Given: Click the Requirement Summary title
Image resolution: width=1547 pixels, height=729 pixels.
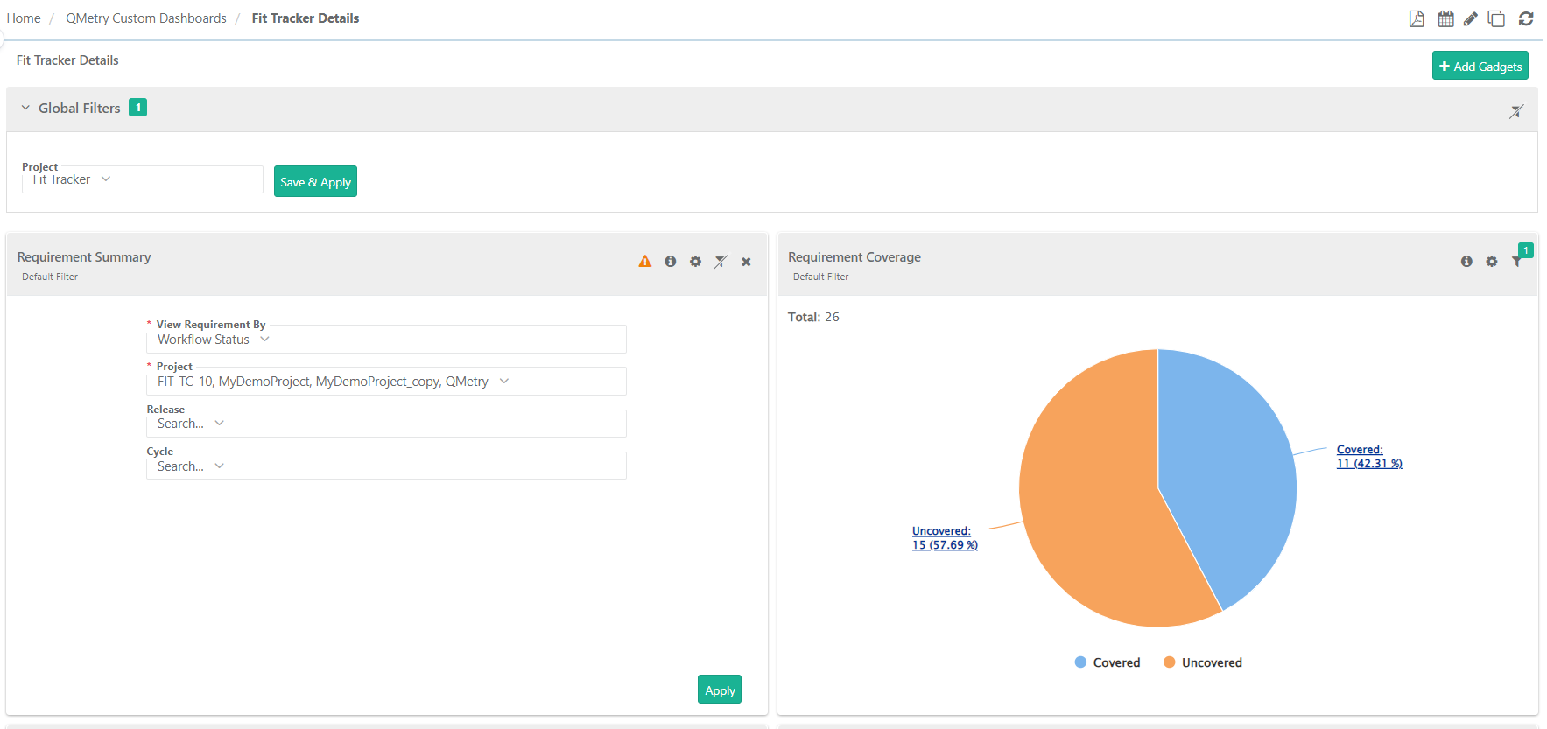Looking at the screenshot, I should point(84,257).
